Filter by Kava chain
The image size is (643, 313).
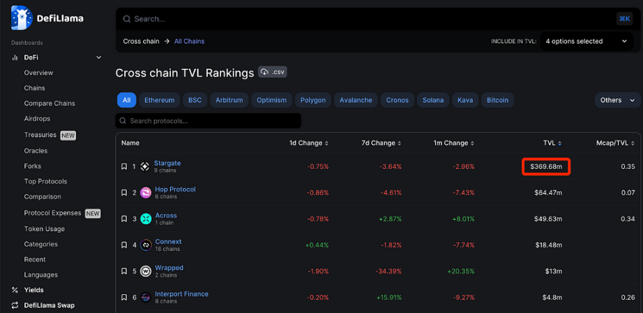(x=465, y=100)
